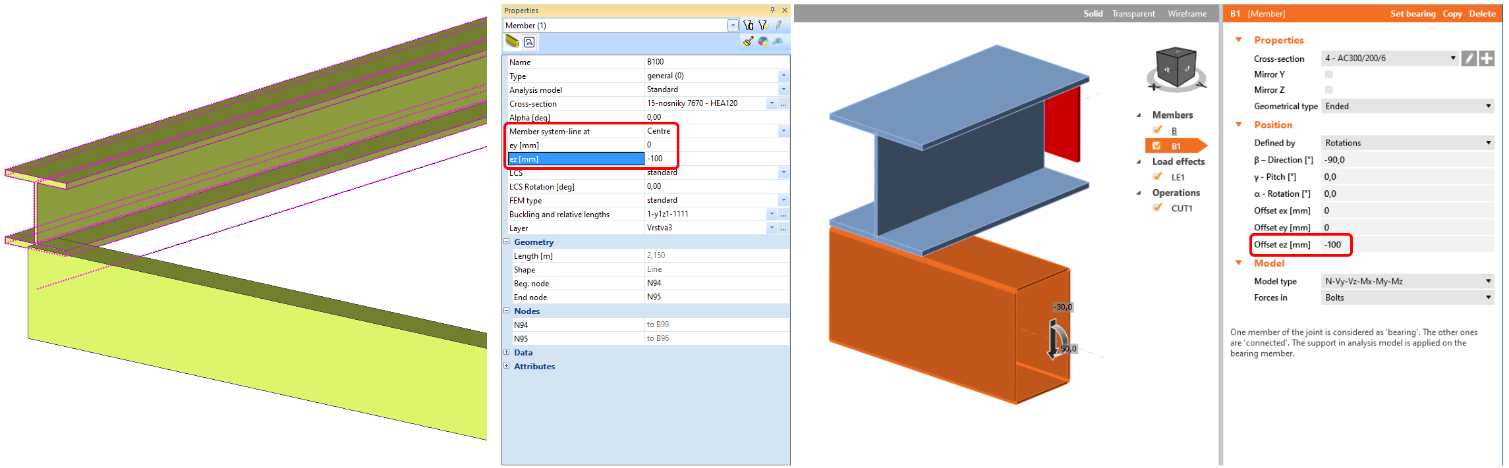Screen dimensions: 1509x468
Task: Click the Delete button in header
Action: click(x=1482, y=14)
